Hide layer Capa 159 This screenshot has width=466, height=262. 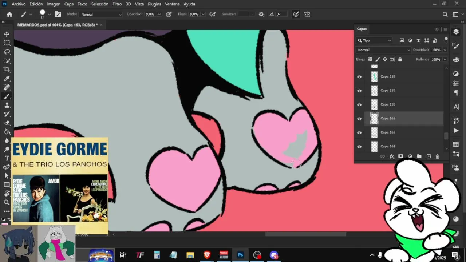point(359,105)
